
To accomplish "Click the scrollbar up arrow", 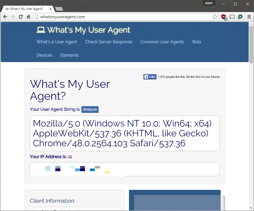I will pyautogui.click(x=251, y=24).
